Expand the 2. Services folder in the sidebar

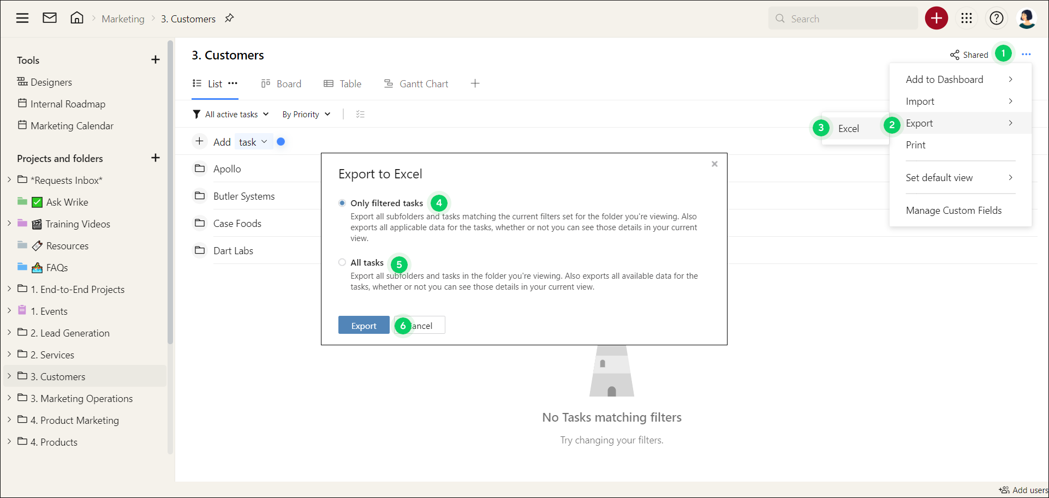coord(9,355)
